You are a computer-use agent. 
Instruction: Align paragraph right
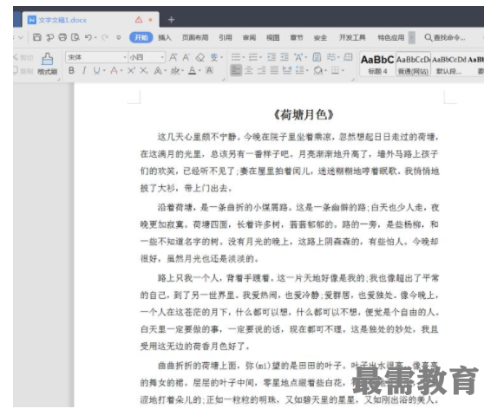(x=261, y=70)
